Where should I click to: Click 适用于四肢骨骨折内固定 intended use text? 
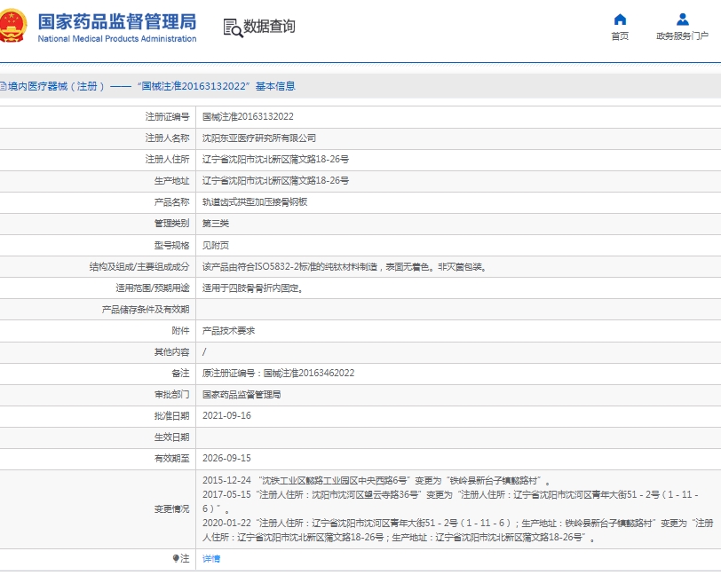click(x=252, y=288)
